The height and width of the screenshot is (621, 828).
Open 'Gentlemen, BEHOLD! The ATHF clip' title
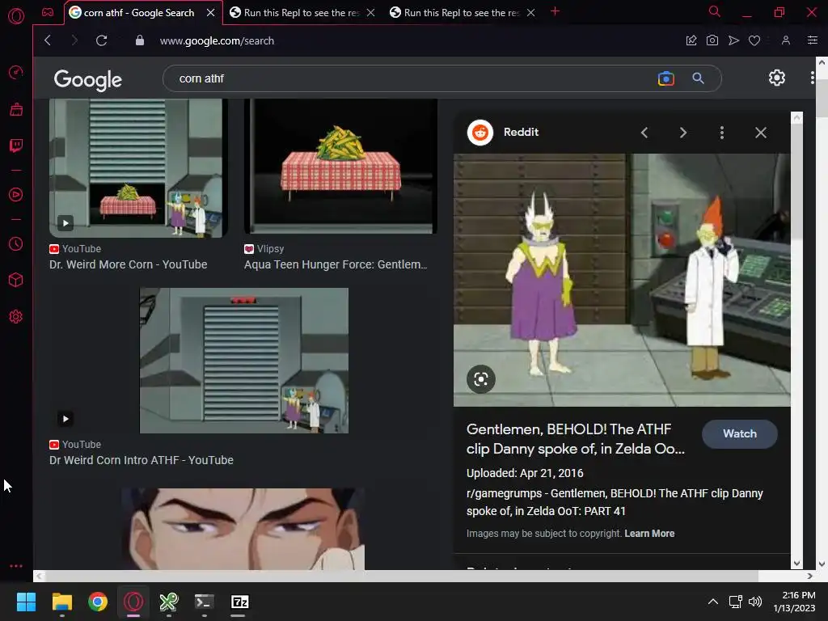(x=576, y=439)
